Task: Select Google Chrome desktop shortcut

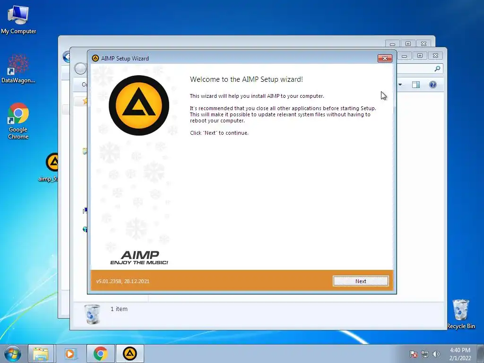Action: pyautogui.click(x=18, y=121)
